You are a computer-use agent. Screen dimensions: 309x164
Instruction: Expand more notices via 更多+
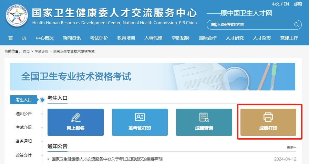click(291, 147)
